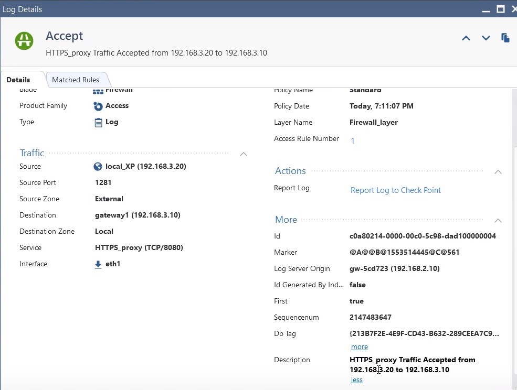
Task: Click the eth1 interface arrow icon
Action: (x=98, y=264)
